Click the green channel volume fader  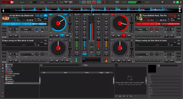click(77, 40)
